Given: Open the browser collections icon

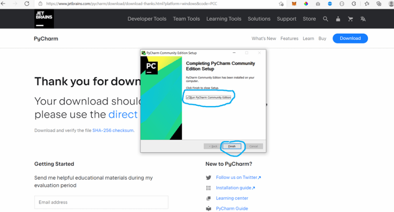Looking at the screenshot, I should [x=379, y=4].
